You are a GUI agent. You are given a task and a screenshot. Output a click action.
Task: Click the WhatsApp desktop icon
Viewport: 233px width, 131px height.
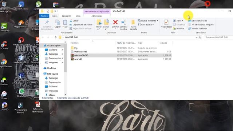(21, 93)
